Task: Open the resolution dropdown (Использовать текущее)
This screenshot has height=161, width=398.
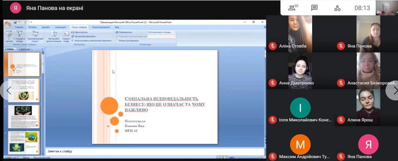Action: 162,32
